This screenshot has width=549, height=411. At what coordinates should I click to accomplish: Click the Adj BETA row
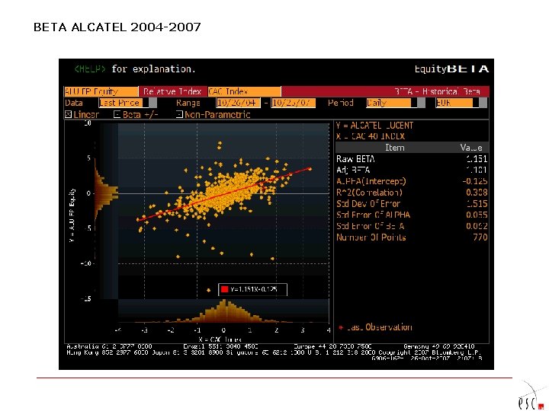point(412,170)
